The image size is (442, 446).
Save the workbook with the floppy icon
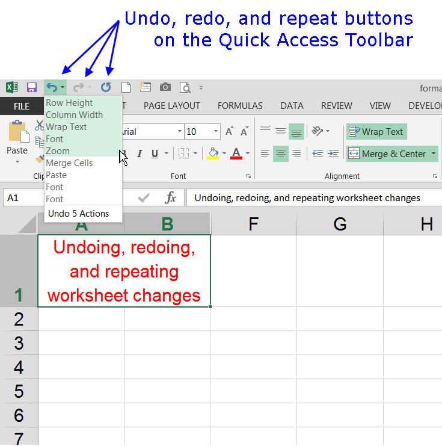31,87
